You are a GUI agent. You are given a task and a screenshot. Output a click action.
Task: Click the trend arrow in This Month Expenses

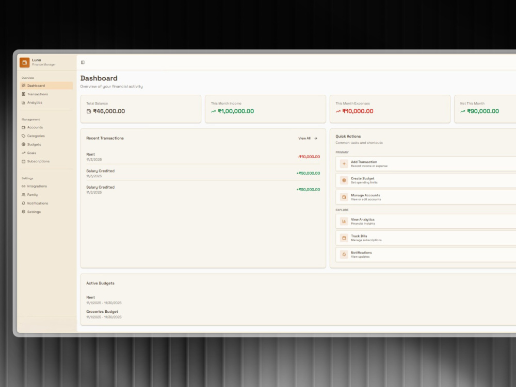point(338,111)
